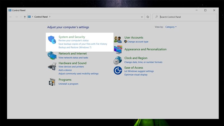Close the Control Panel window
224x126 pixels.
[x=214, y=10]
